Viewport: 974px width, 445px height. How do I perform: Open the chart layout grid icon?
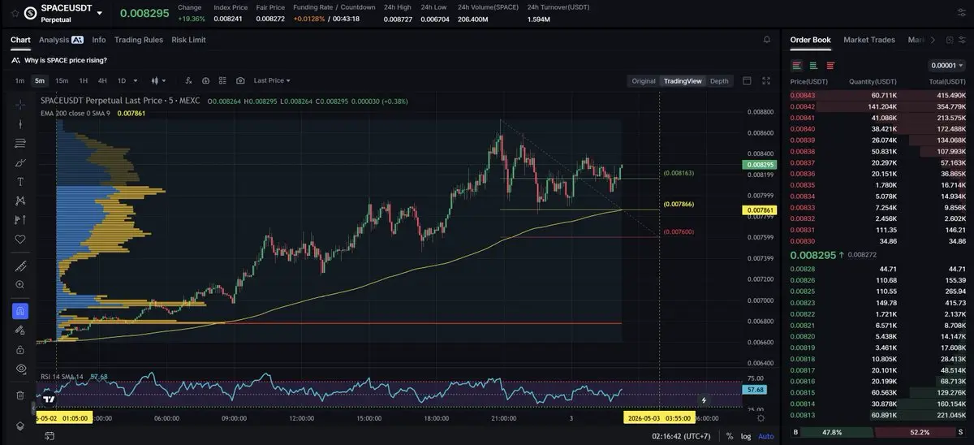[222, 81]
